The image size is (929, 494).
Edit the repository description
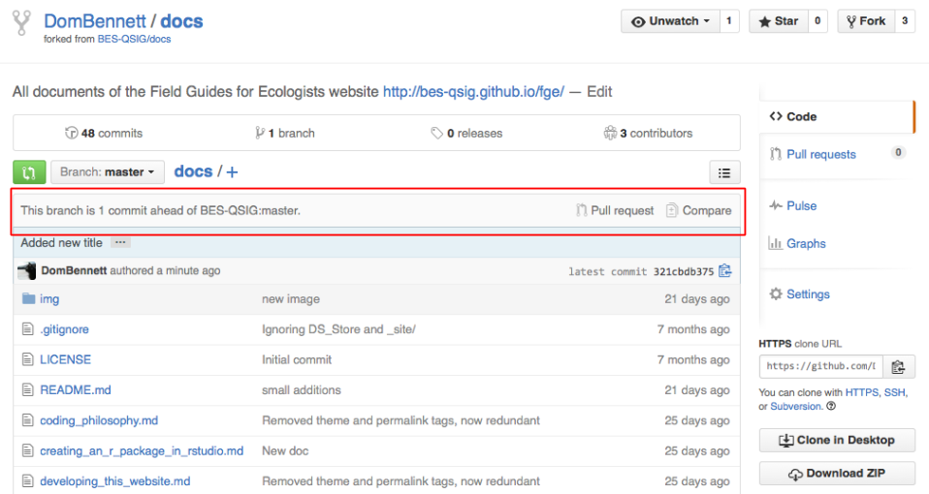coord(599,92)
